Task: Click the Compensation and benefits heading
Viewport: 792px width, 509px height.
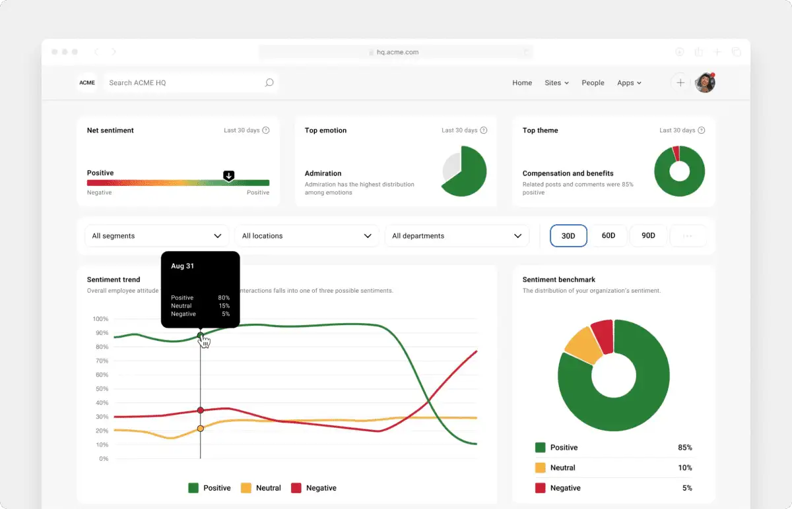Action: 568,173
